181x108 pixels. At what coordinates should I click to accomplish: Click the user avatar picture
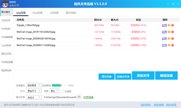pos(5,4)
